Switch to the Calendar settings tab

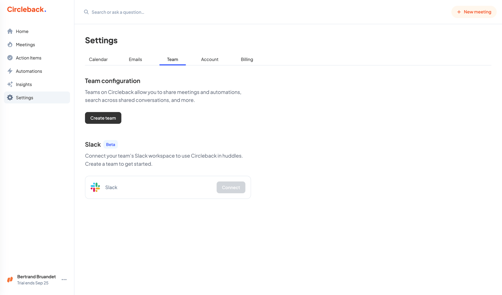(98, 59)
